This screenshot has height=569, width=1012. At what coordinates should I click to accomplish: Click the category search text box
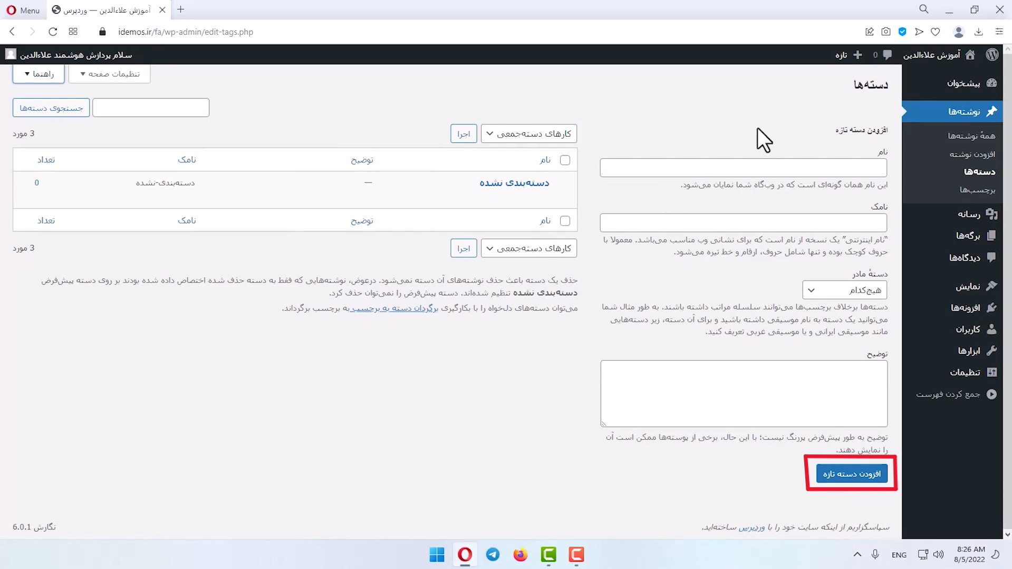151,108
